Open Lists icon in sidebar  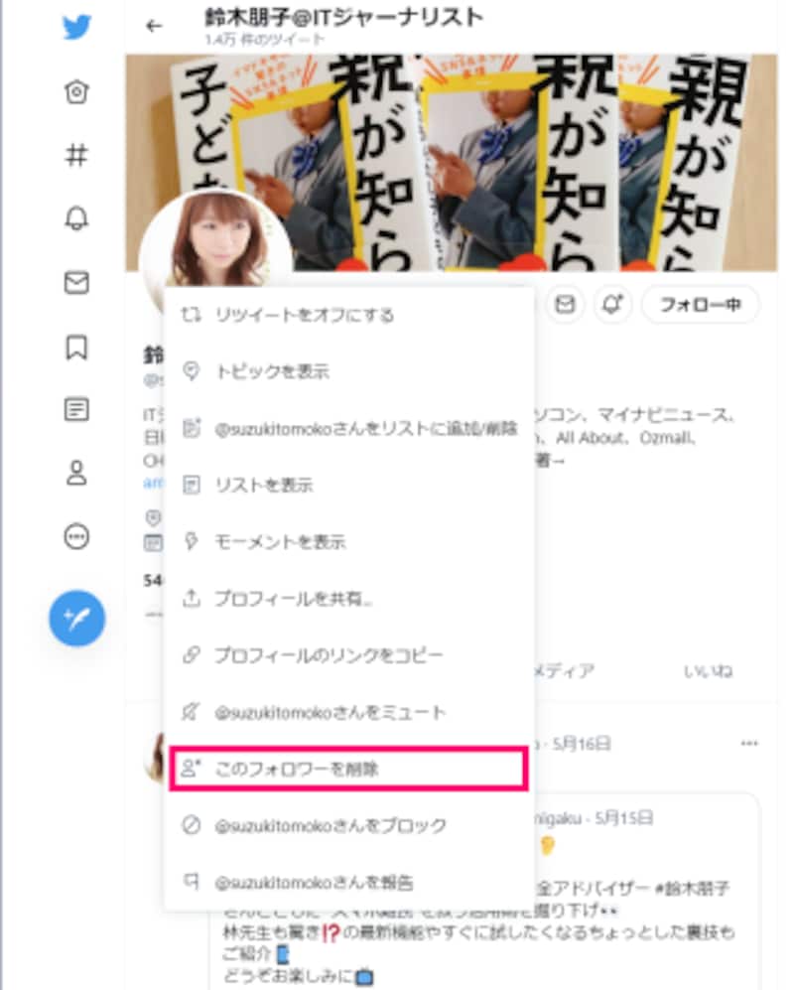click(x=77, y=409)
